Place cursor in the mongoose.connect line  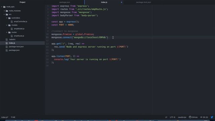coord(80,37)
